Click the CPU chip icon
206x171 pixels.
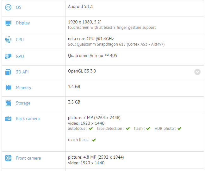click(8, 40)
